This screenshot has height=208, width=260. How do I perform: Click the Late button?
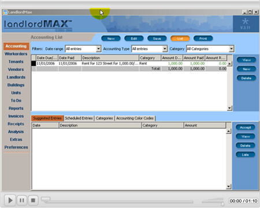tap(246, 155)
